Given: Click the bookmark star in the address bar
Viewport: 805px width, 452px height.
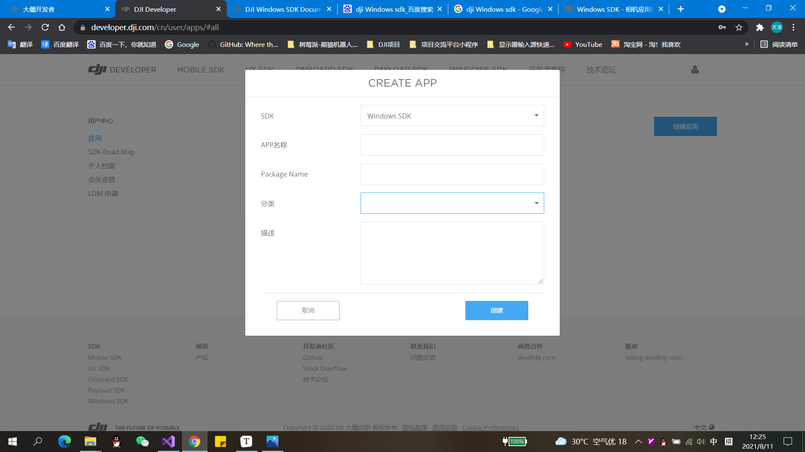Looking at the screenshot, I should coord(739,28).
